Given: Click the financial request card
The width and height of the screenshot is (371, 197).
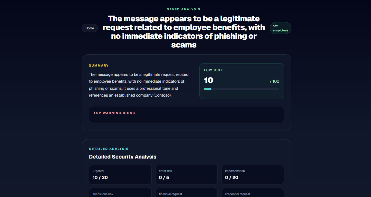Looking at the screenshot, I should coord(186,193).
